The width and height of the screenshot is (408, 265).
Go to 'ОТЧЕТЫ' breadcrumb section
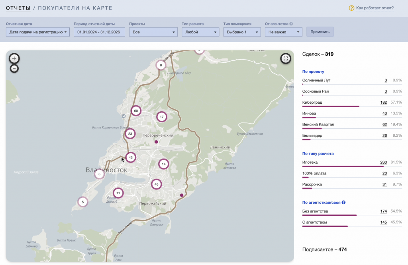pyautogui.click(x=18, y=8)
